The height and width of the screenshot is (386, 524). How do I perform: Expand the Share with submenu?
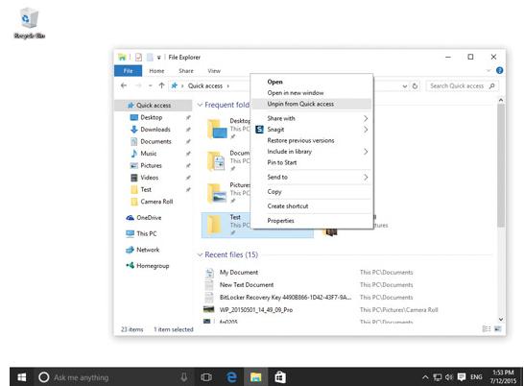point(312,118)
